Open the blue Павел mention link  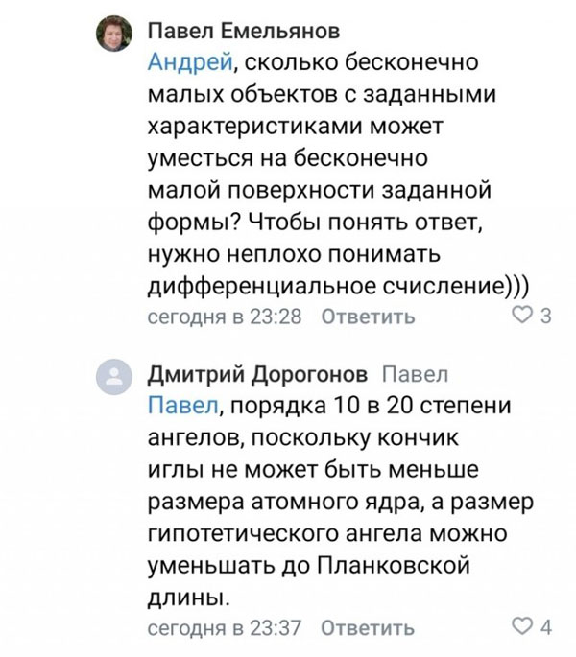[x=183, y=406]
